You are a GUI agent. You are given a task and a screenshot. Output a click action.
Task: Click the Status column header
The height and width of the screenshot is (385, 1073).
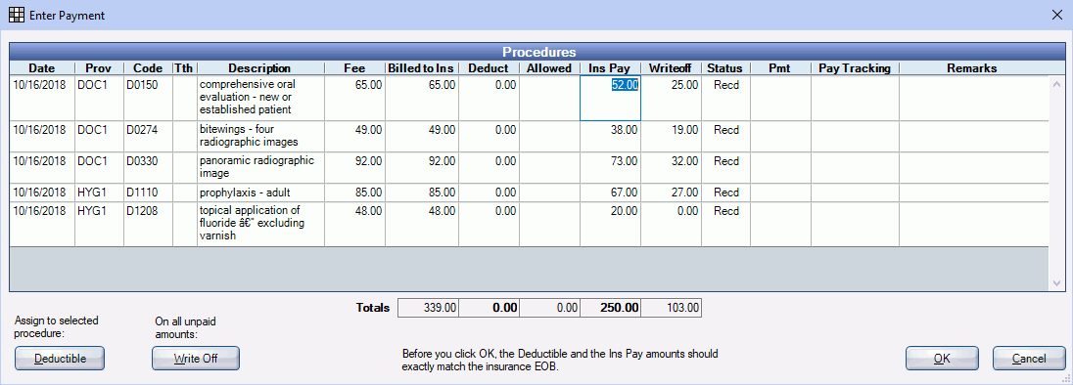coord(726,68)
